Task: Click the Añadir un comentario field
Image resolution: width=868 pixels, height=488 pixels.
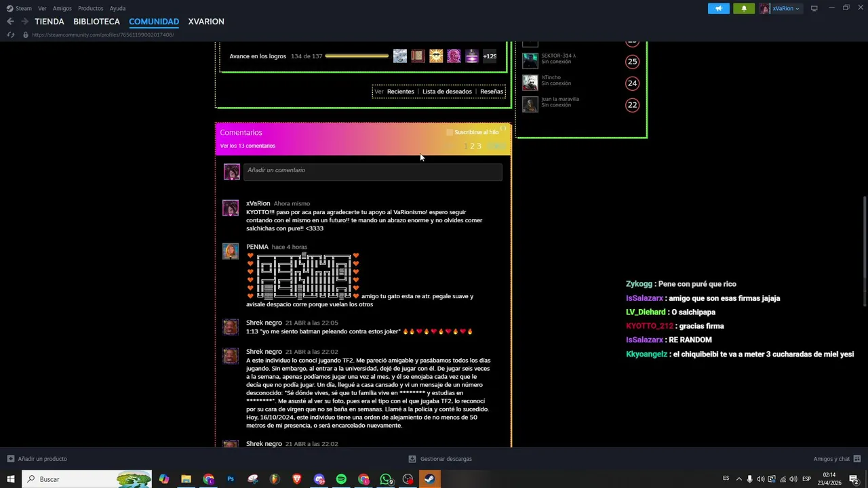Action: 373,171
